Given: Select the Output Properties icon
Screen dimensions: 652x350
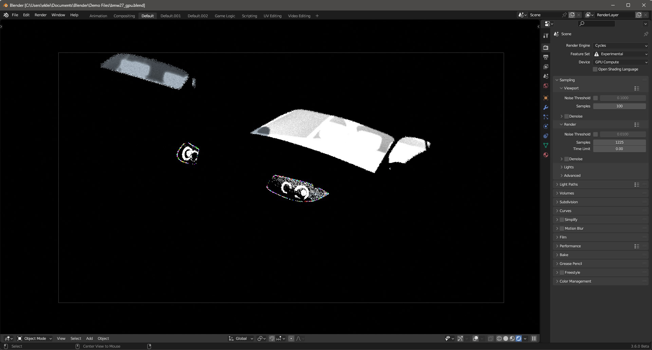Looking at the screenshot, I should (x=546, y=57).
